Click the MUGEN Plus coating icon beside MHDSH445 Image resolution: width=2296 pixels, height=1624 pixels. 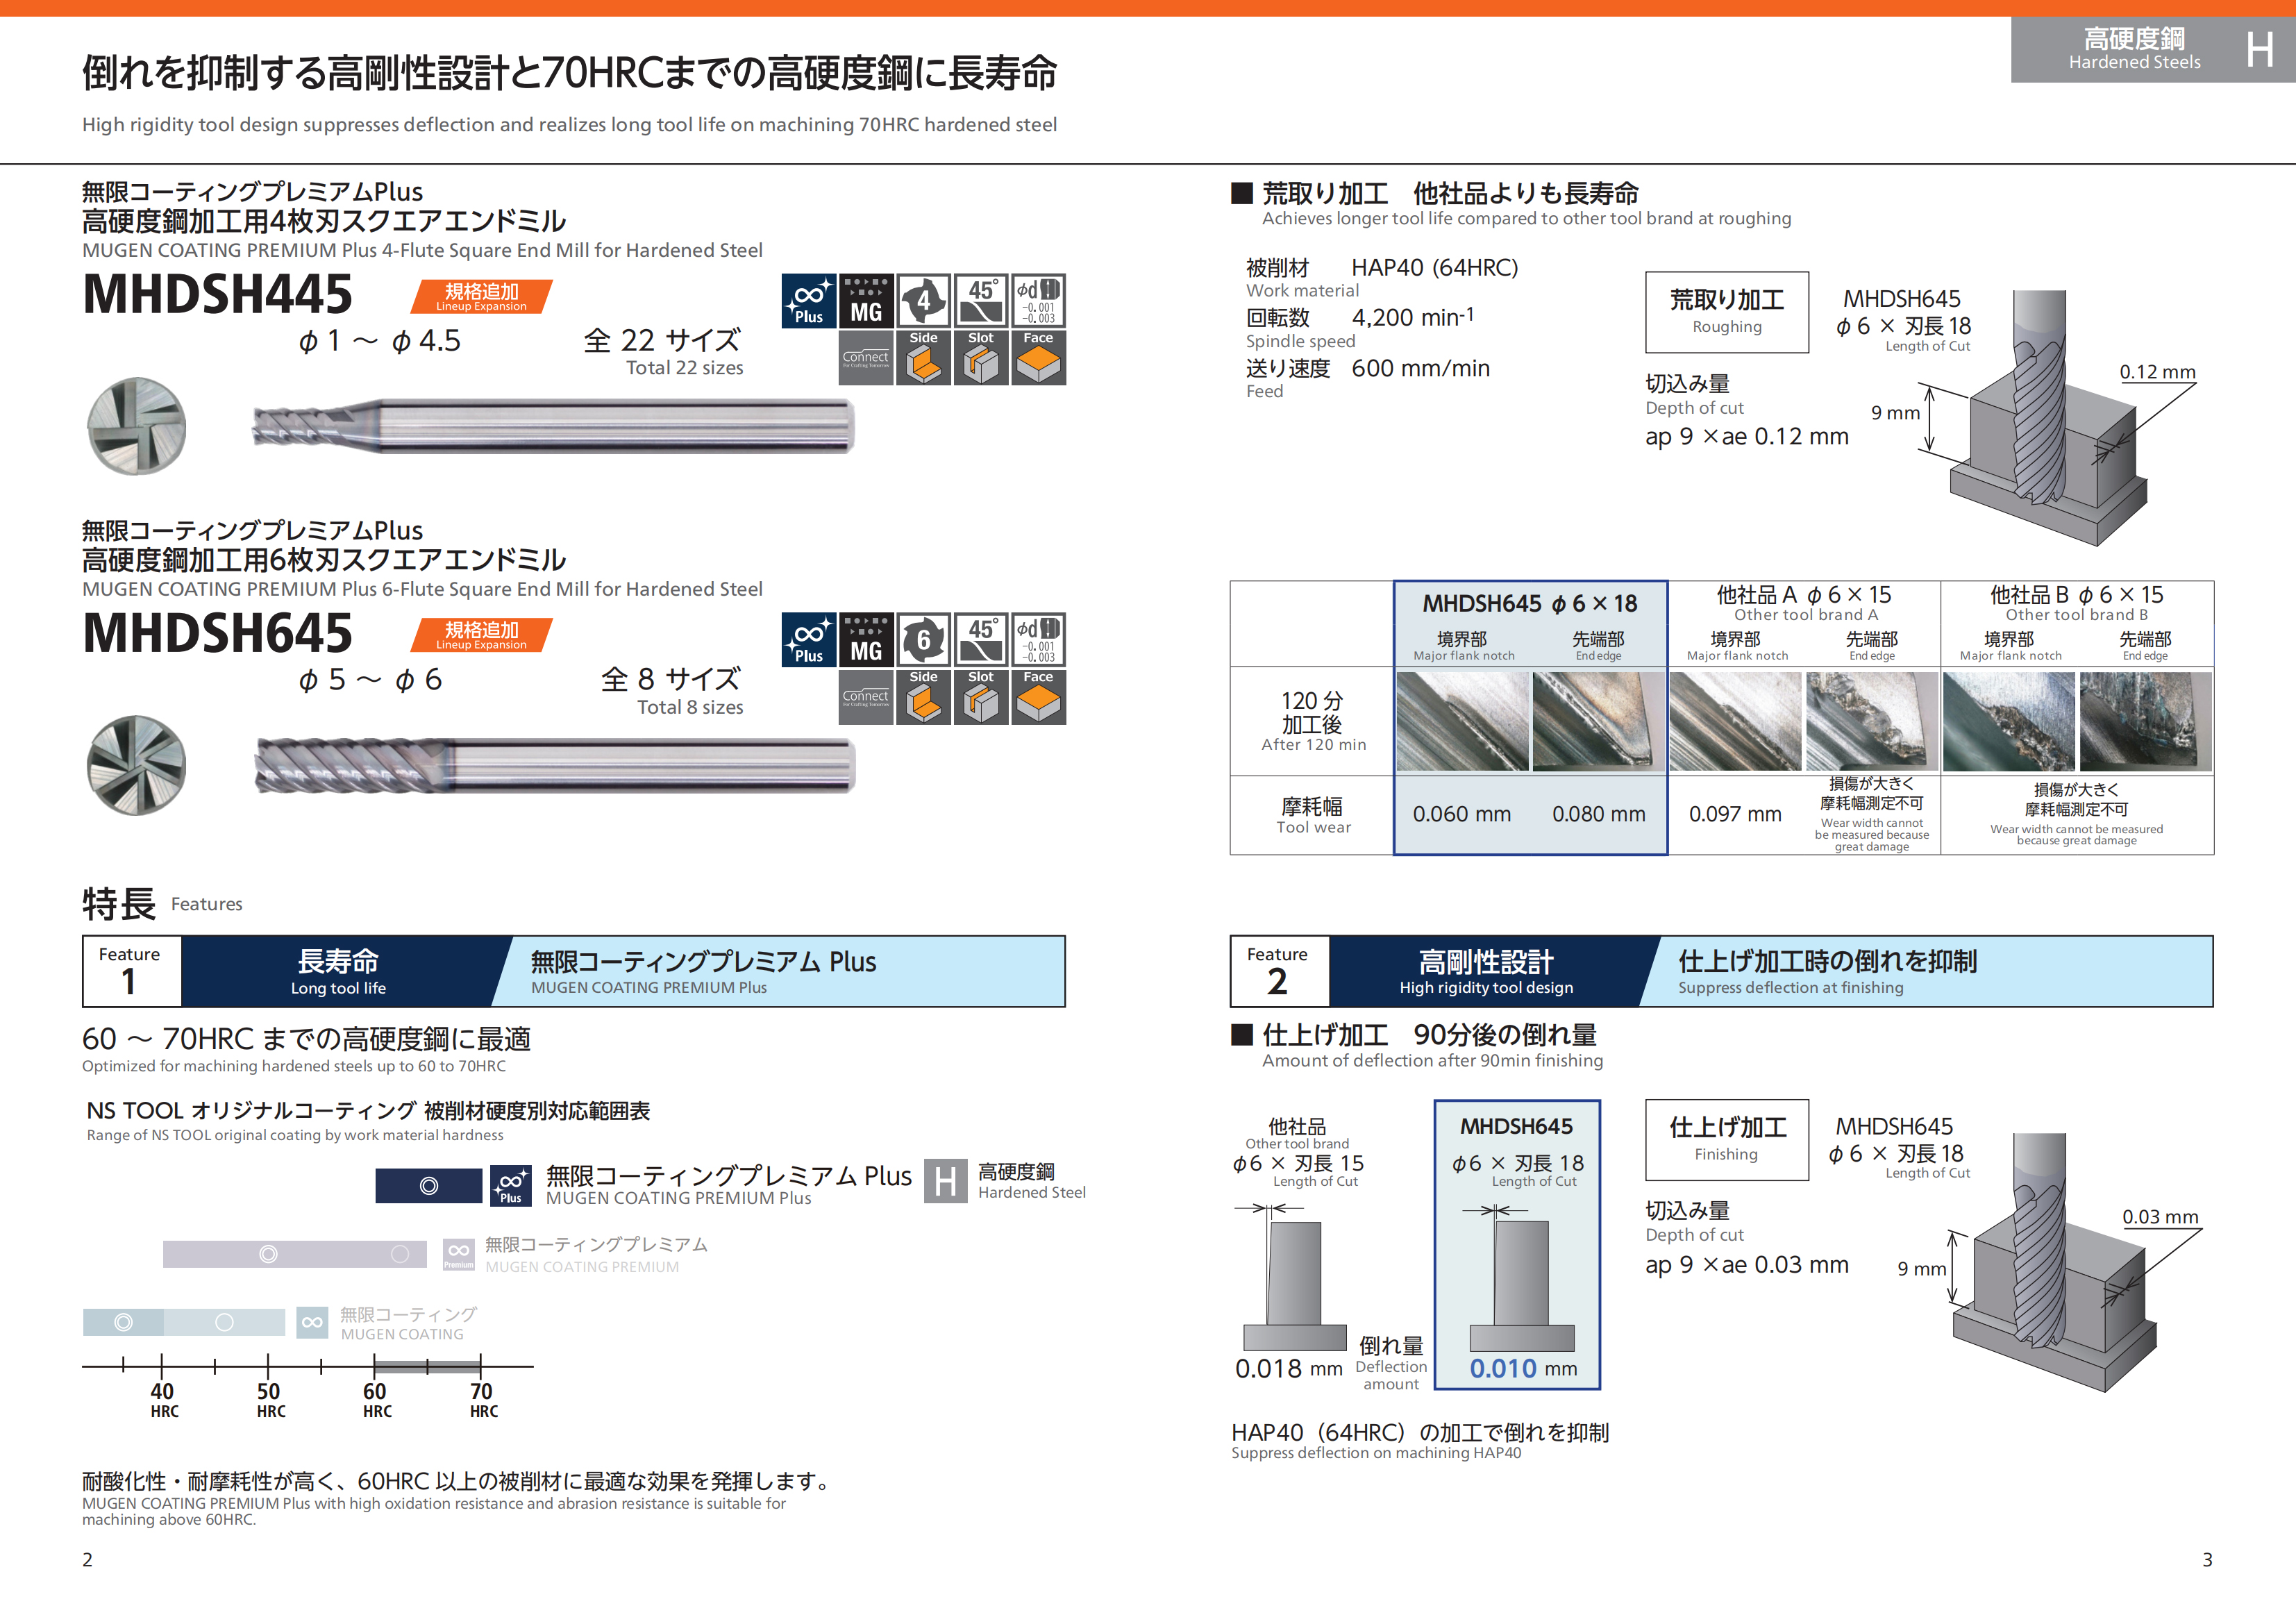pos(808,301)
